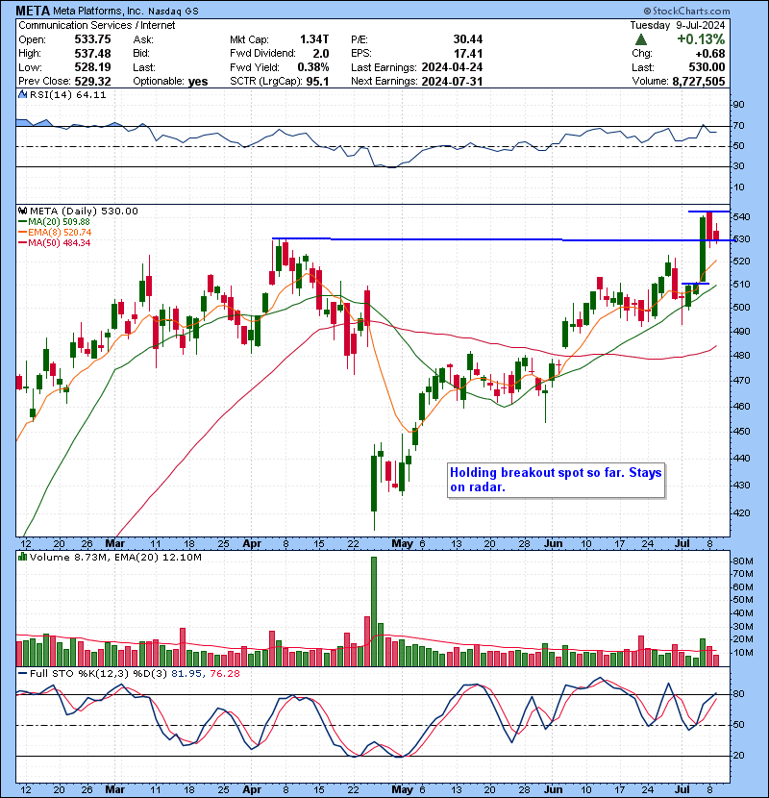Click the Holding breakout spot annotation box
Viewport: 769px width, 798px height.
point(556,480)
